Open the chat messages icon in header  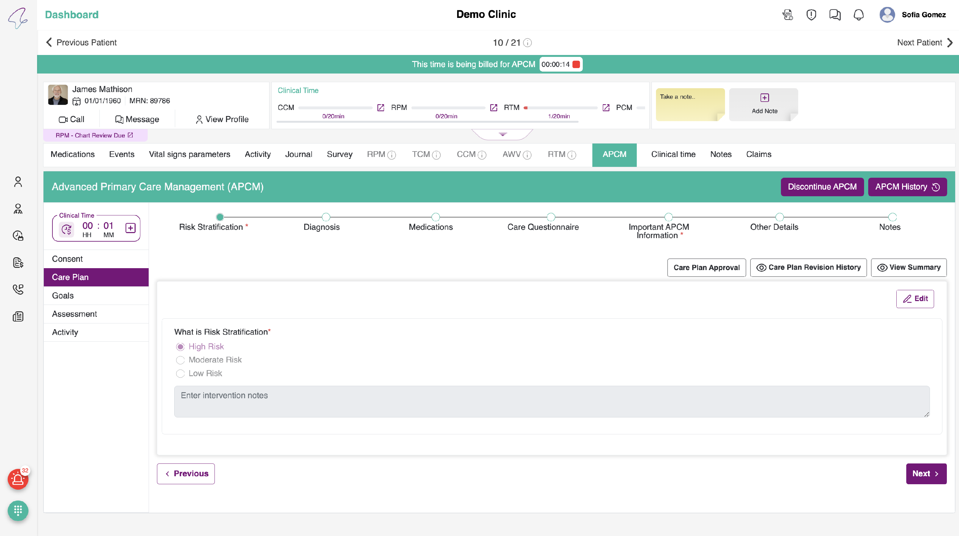pos(834,15)
